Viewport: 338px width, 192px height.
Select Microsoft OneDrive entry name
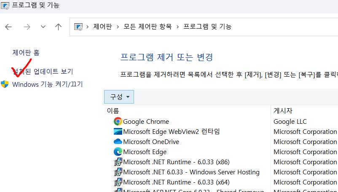[151, 142]
